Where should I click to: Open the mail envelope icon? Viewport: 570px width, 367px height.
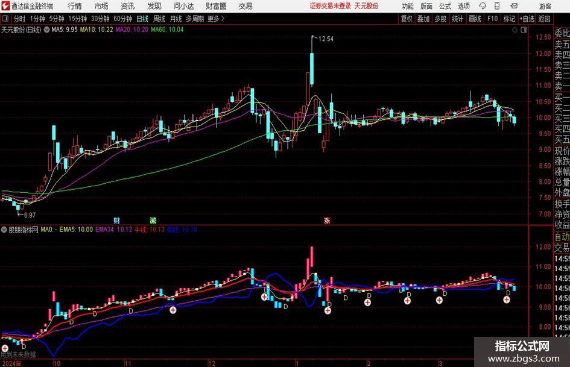pos(514,6)
